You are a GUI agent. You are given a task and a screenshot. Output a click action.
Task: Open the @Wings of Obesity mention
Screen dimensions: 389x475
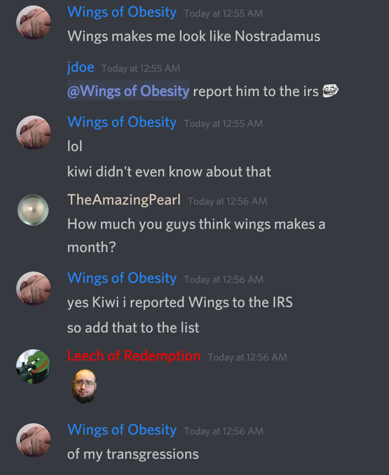tap(128, 91)
